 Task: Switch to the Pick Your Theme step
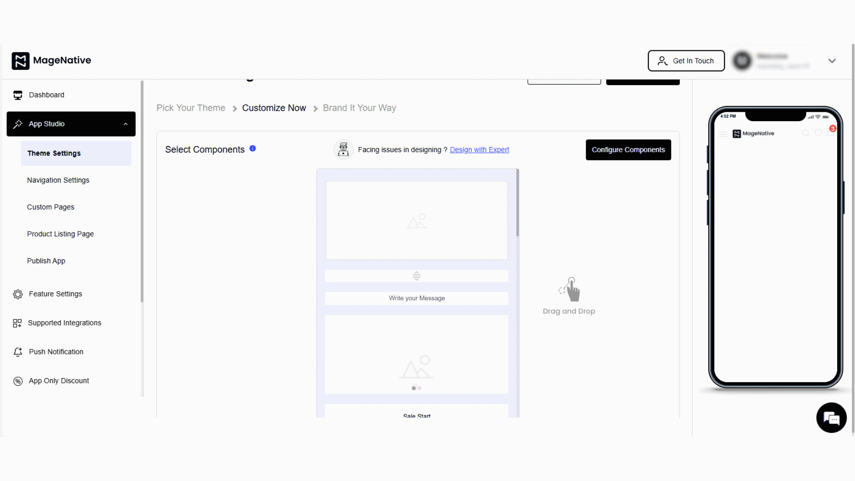point(191,108)
